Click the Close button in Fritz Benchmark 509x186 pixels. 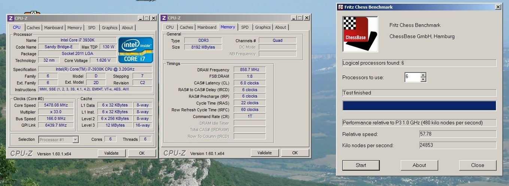pyautogui.click(x=478, y=165)
